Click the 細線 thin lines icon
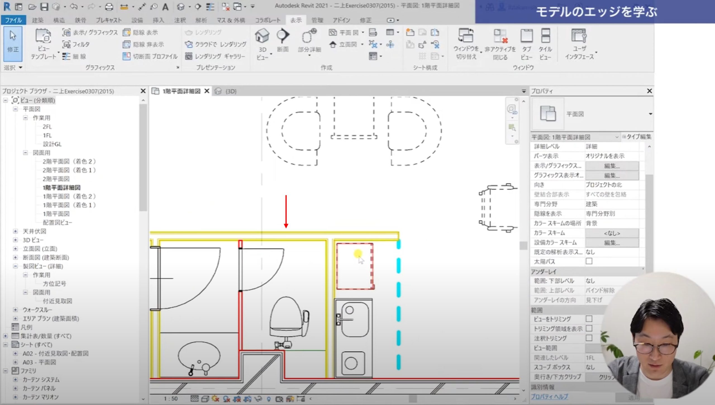The width and height of the screenshot is (715, 405). click(66, 56)
